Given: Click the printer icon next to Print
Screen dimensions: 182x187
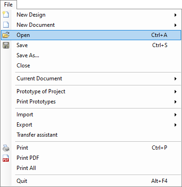Looking at the screenshot, I should (6, 148).
